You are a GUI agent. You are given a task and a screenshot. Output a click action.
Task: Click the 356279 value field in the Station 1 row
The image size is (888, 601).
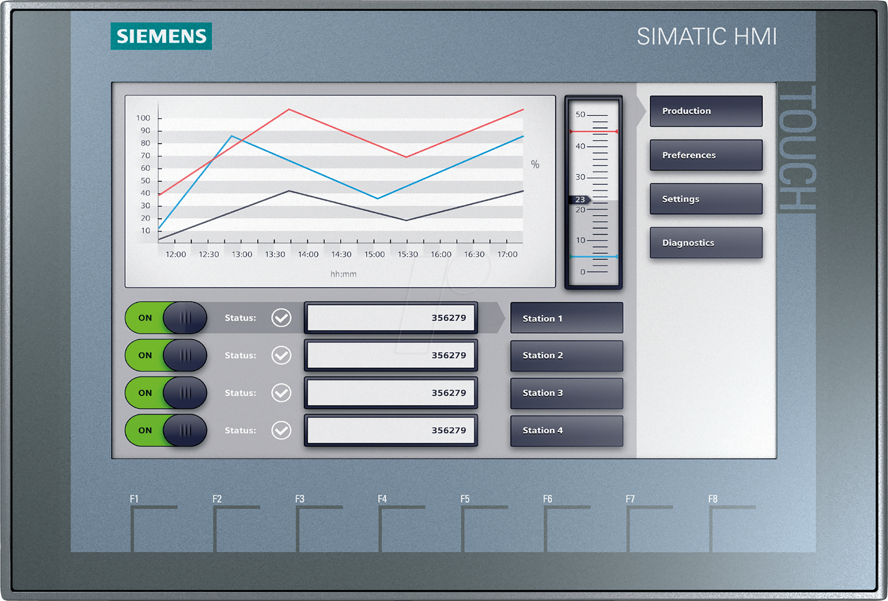point(391,318)
